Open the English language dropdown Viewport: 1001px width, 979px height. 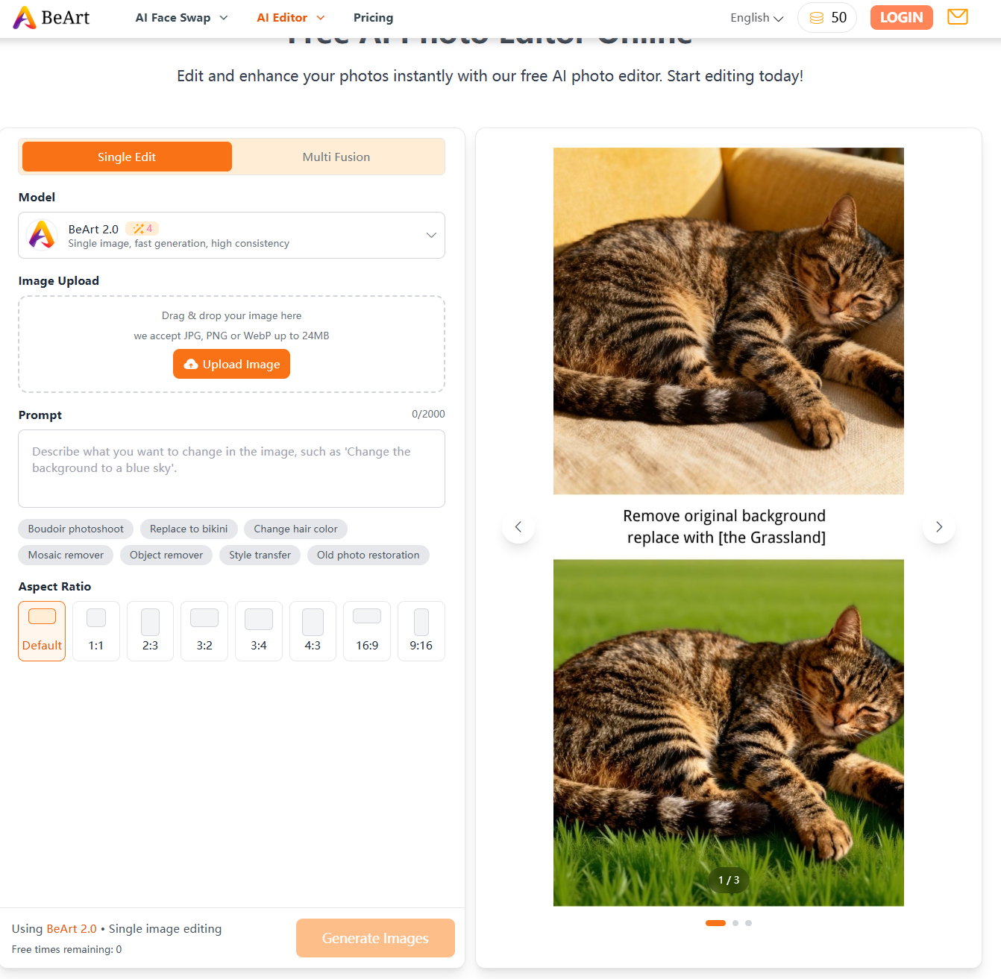click(x=756, y=18)
